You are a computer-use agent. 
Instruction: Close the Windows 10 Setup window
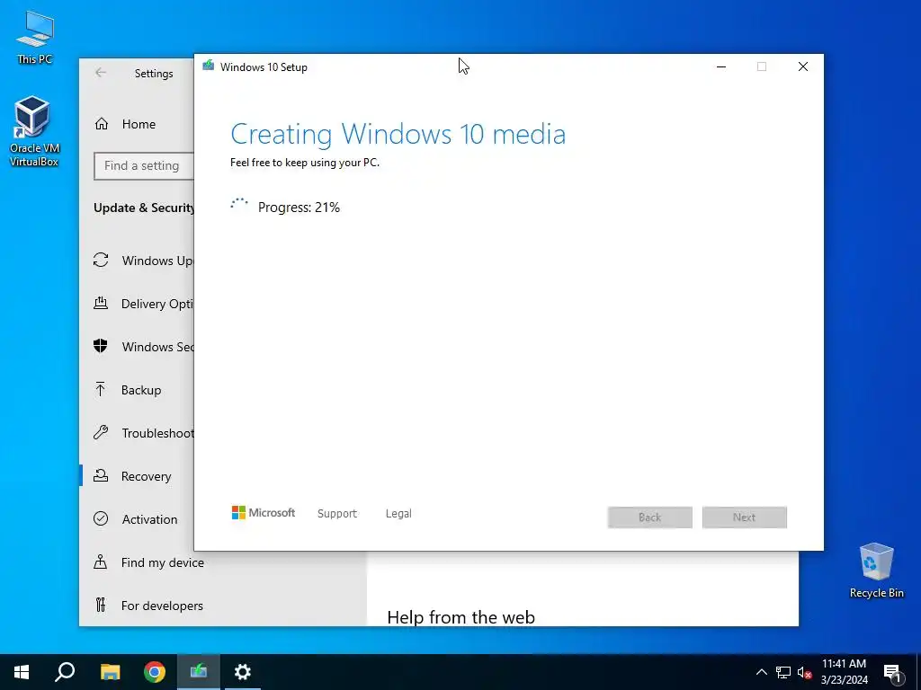(803, 66)
